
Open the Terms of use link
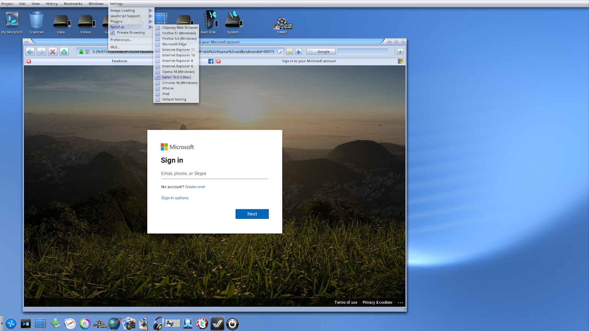point(346,302)
